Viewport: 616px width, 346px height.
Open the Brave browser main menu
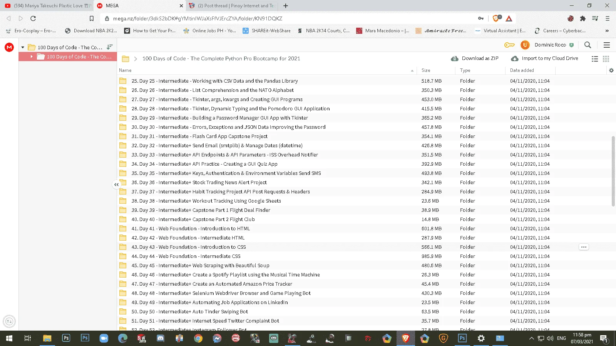click(608, 18)
